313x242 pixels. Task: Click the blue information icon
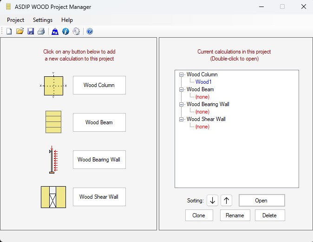[x=65, y=31]
